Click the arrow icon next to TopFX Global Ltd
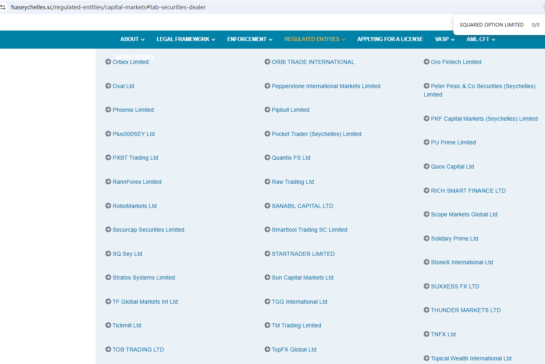This screenshot has height=364, width=545. pyautogui.click(x=267, y=350)
